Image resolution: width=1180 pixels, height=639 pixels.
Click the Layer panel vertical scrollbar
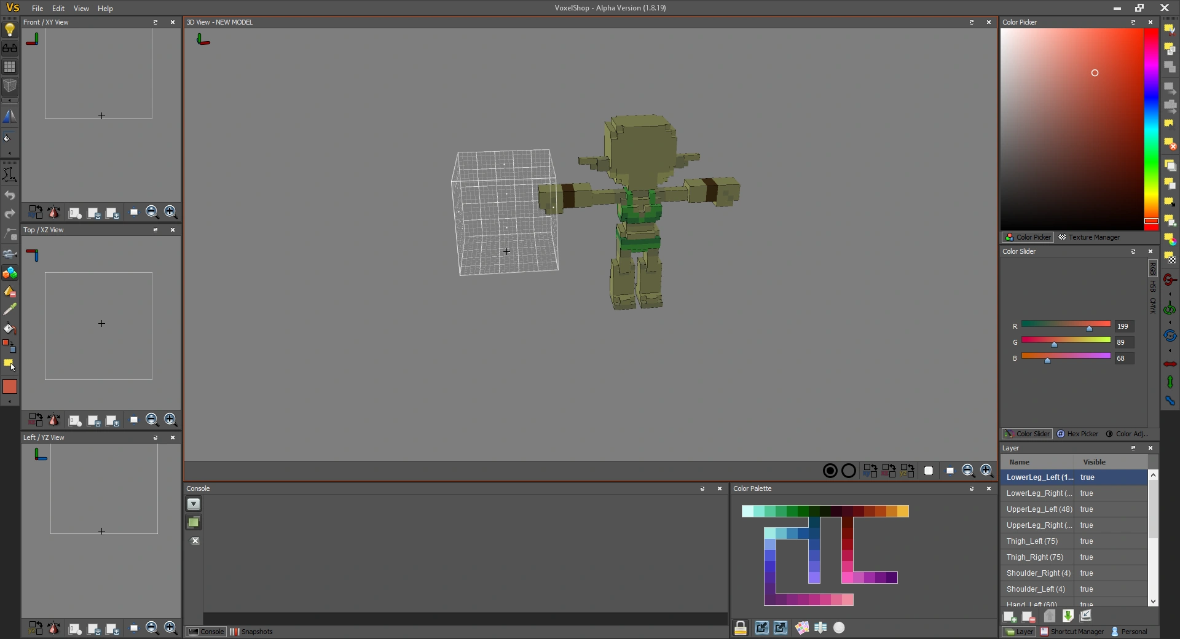pos(1153,538)
